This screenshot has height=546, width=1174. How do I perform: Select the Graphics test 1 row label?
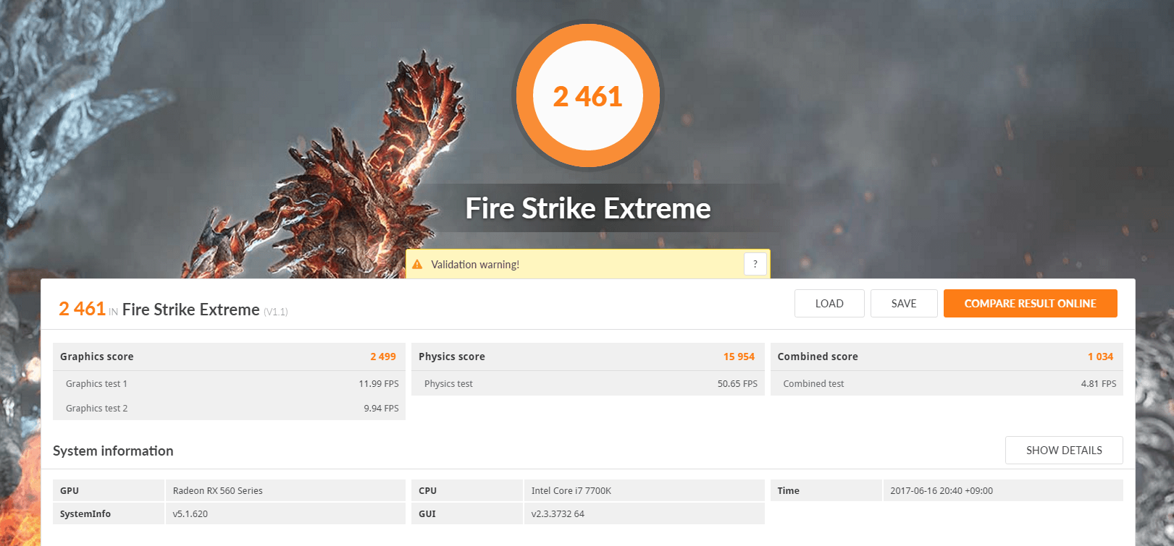(96, 384)
